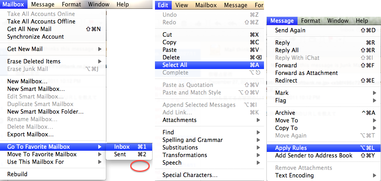This screenshot has height=181, width=381.
Task: Select New Smart Mailbox… entry
Action: click(53, 89)
